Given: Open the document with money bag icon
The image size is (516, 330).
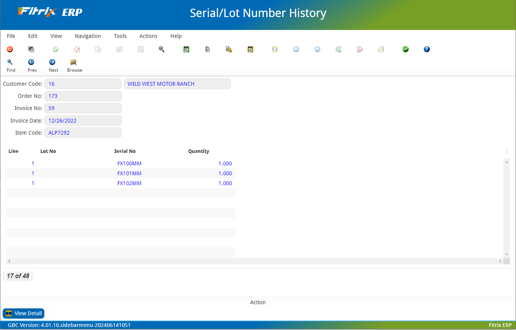Looking at the screenshot, I should click(x=229, y=49).
